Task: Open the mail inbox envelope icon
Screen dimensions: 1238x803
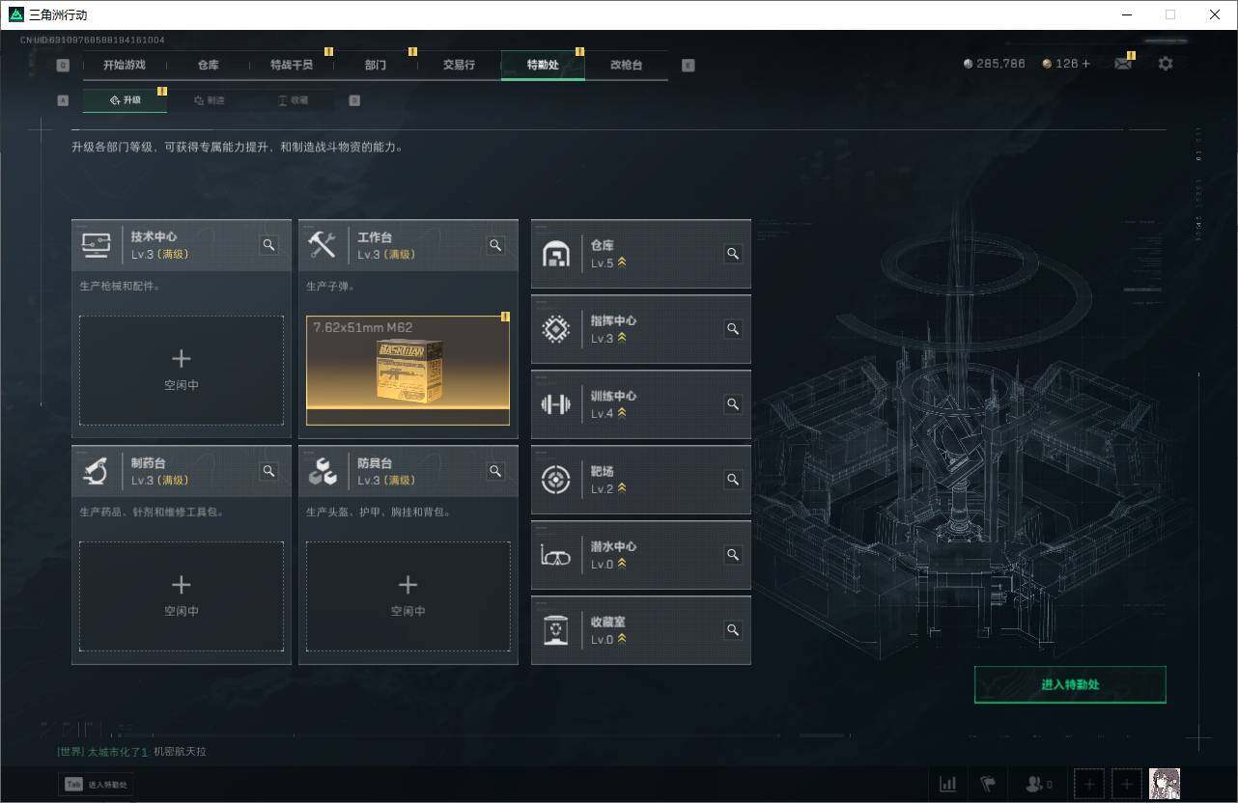Action: pyautogui.click(x=1122, y=63)
